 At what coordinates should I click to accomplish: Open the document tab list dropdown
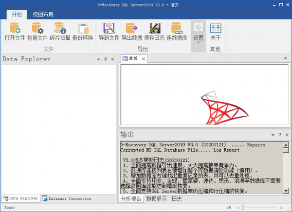pyautogui.click(x=286, y=58)
